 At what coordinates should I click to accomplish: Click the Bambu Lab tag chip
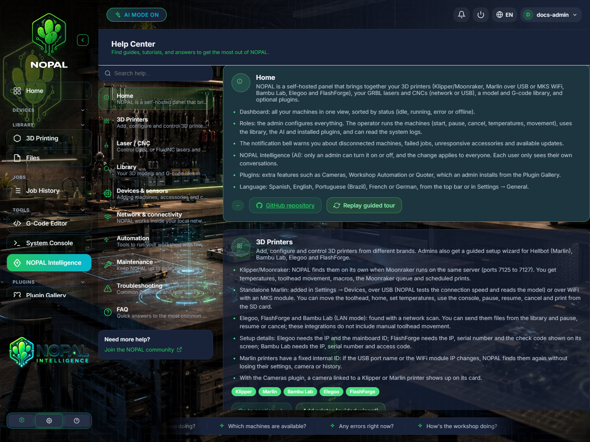click(x=300, y=392)
